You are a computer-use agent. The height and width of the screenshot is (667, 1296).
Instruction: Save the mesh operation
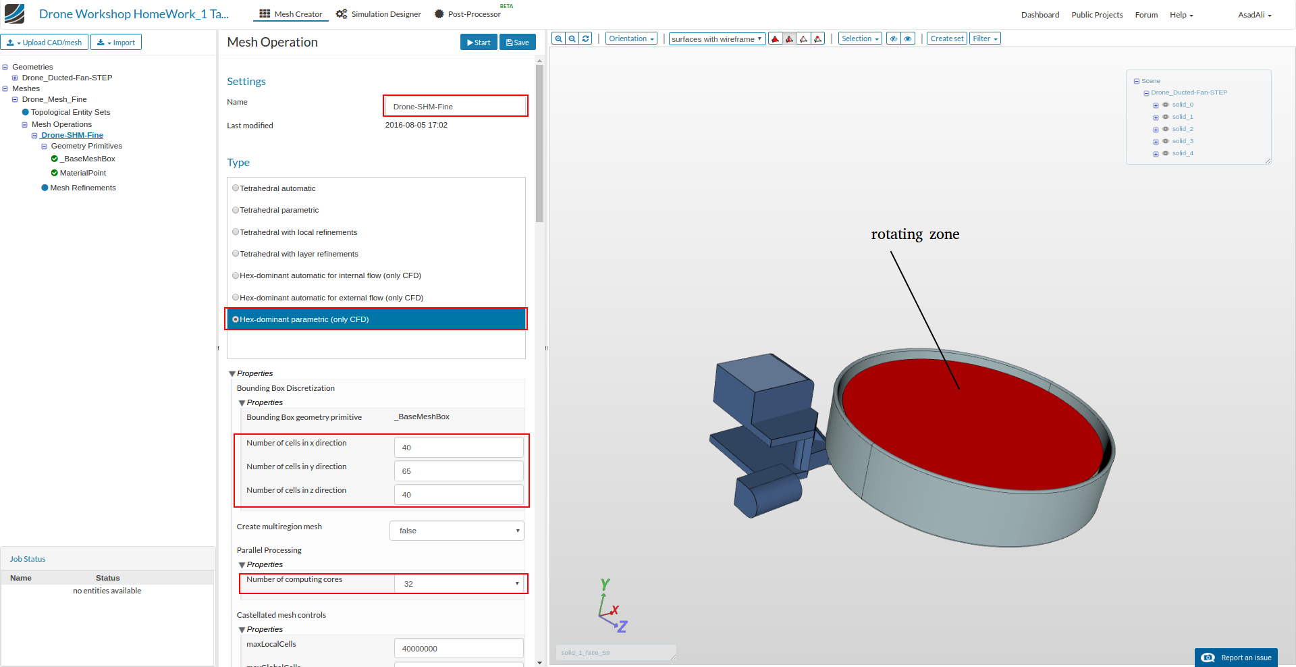pyautogui.click(x=518, y=42)
